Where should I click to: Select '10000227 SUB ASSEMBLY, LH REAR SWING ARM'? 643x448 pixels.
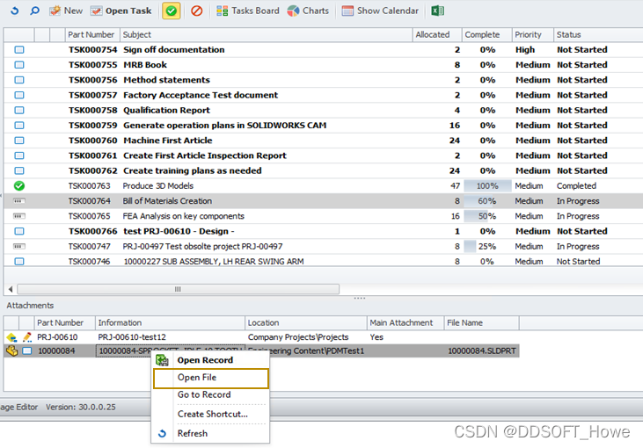(214, 261)
